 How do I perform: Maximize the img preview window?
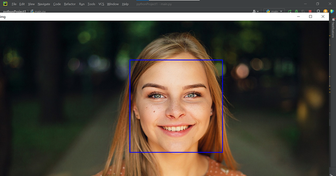click(x=310, y=16)
